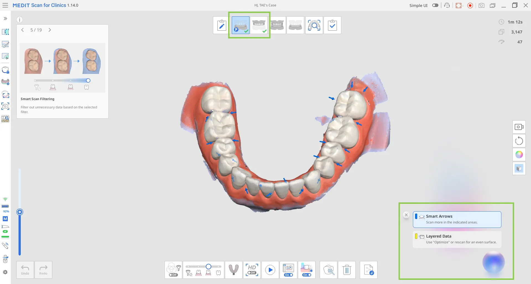Select the polyline area selection tool
The height and width of the screenshot is (284, 531).
click(x=5, y=32)
